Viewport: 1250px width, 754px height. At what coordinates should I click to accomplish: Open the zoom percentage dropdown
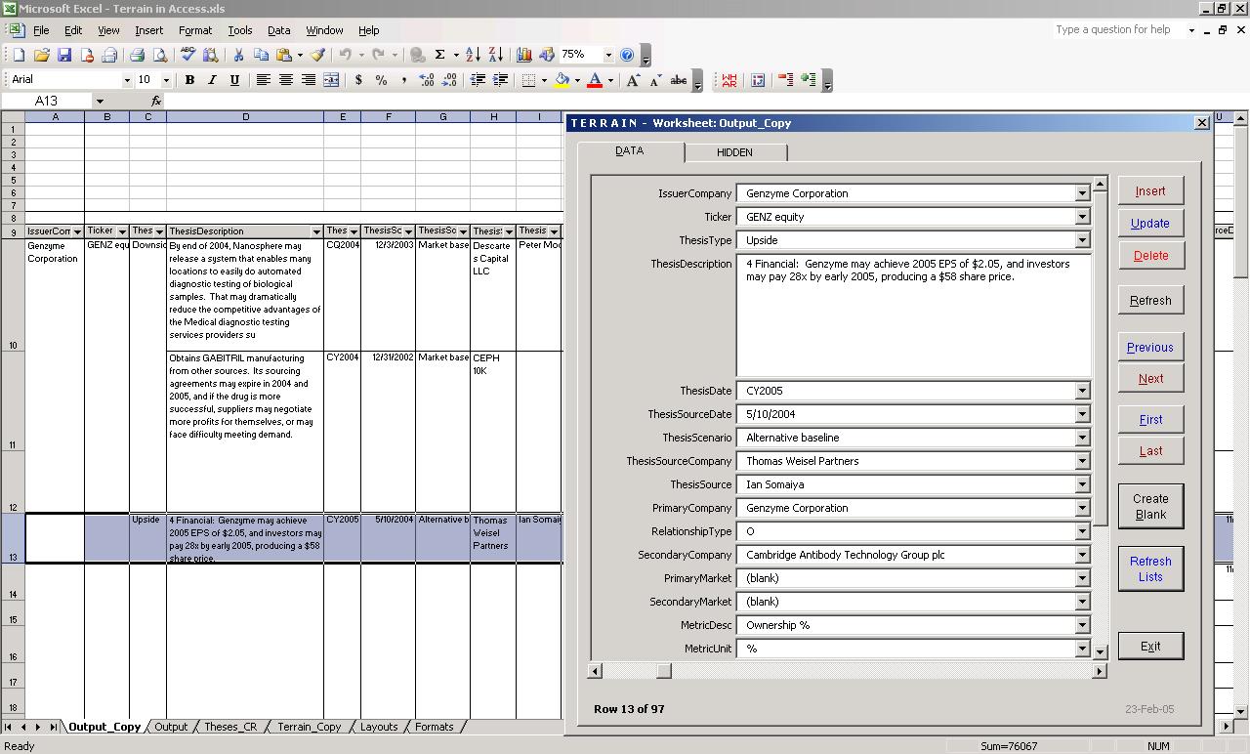tap(607, 55)
